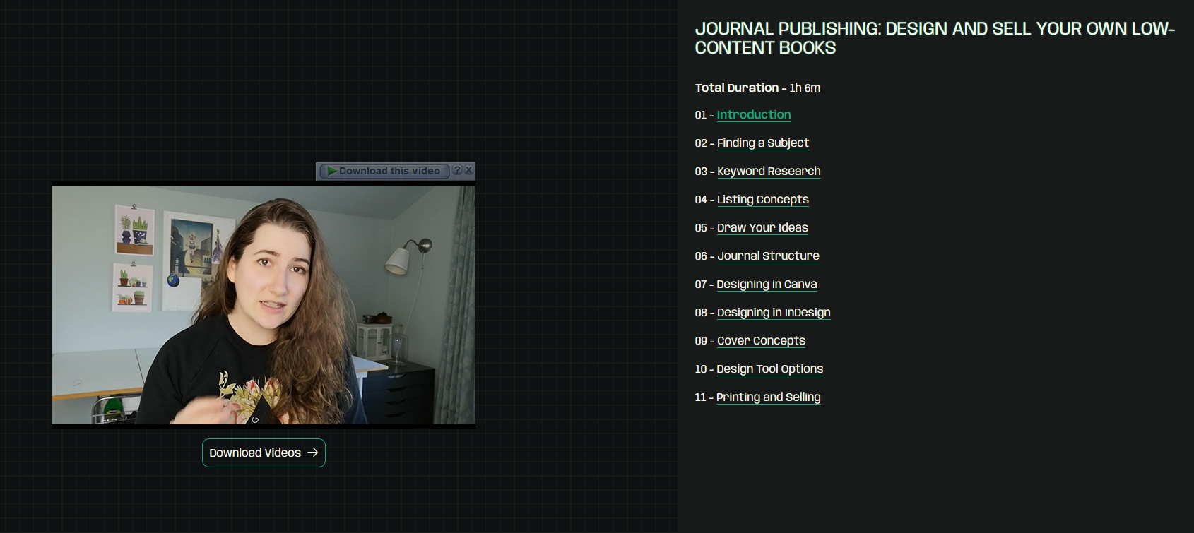
Task: Close the Download this video bar
Action: click(468, 170)
